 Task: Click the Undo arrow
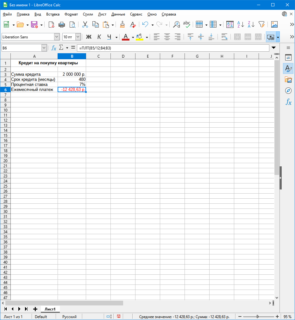pos(145,25)
